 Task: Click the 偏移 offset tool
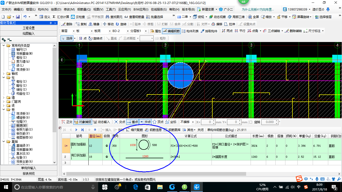click(217, 24)
